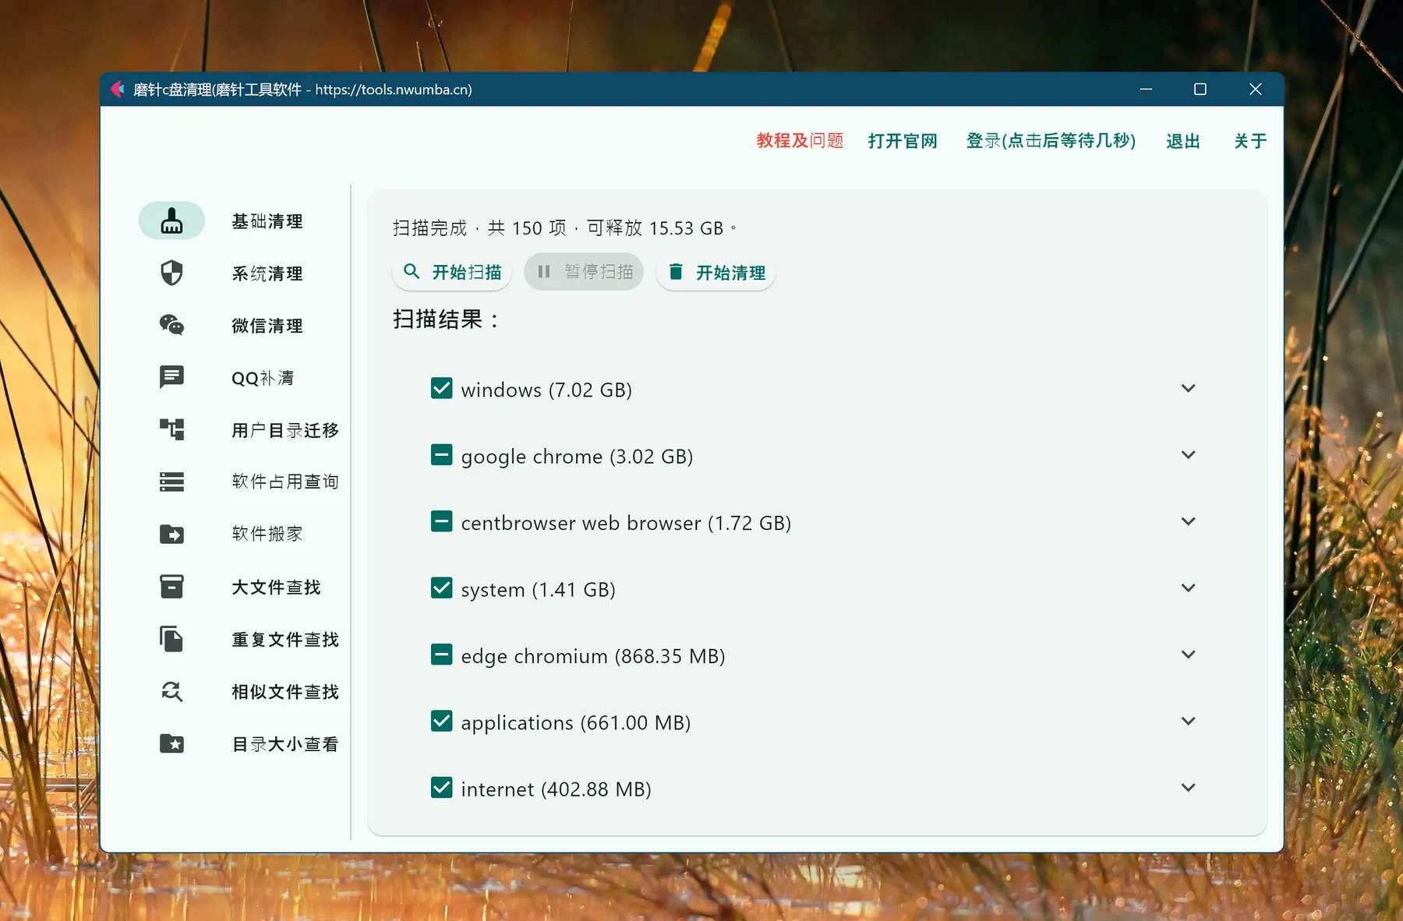
Task: Click 打开官网 link
Action: (x=903, y=141)
